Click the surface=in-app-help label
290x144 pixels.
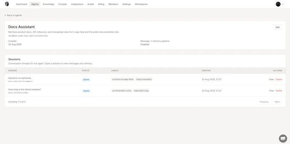coord(123,79)
